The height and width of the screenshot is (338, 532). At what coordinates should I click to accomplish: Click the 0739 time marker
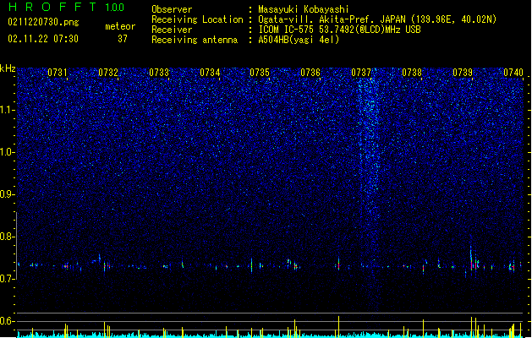[463, 73]
